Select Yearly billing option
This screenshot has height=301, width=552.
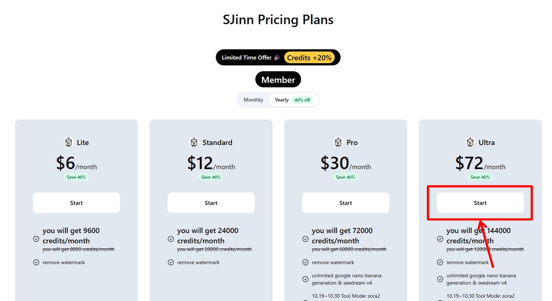[x=282, y=100]
